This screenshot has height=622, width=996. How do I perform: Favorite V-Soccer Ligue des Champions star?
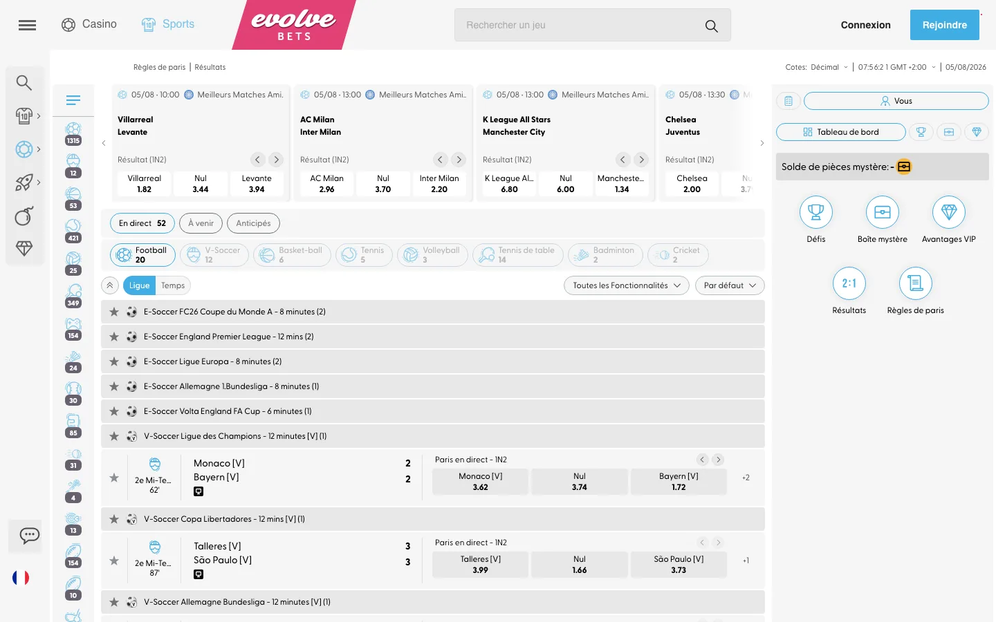point(114,436)
